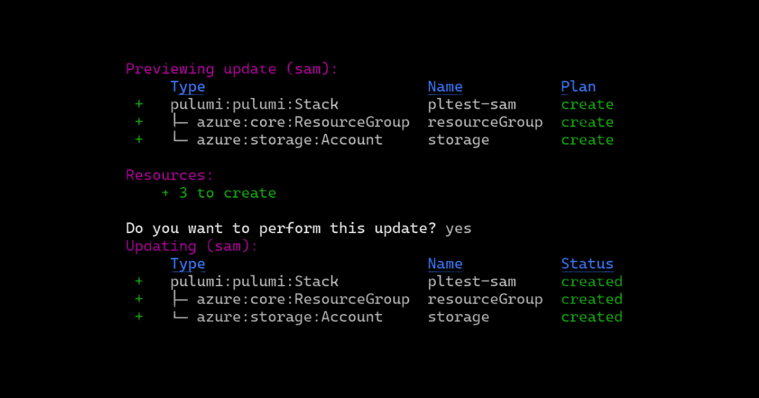Select pulumi:pulumi:Stack in the preview table
Screen dimensions: 759x398
pos(254,105)
